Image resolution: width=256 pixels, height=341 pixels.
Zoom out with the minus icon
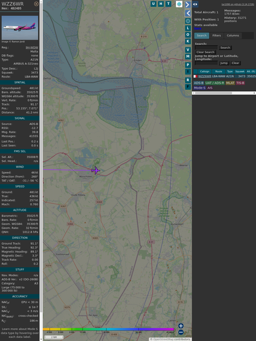[181, 332]
